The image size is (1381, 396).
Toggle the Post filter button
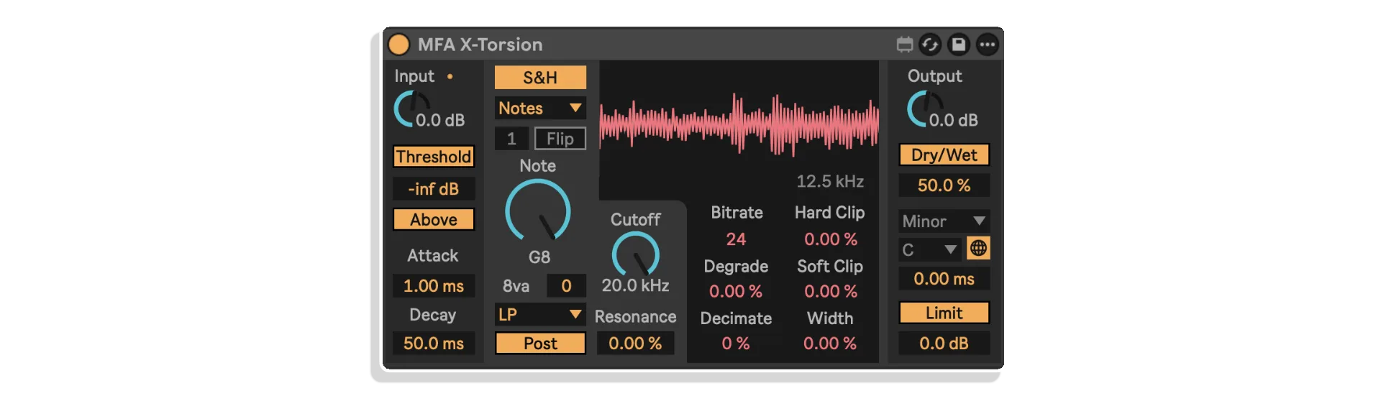pos(540,344)
